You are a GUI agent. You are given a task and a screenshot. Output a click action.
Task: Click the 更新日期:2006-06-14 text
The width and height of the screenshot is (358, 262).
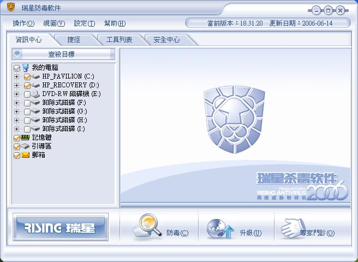coord(301,23)
